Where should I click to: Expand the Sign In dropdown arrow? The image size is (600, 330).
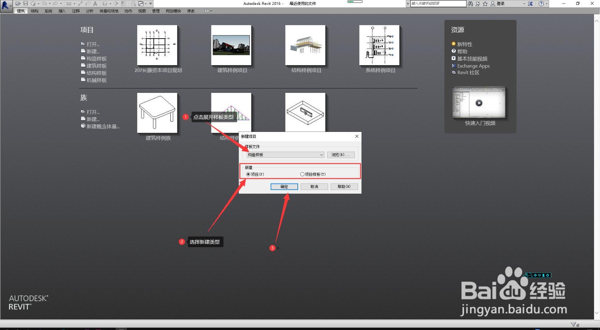point(524,4)
